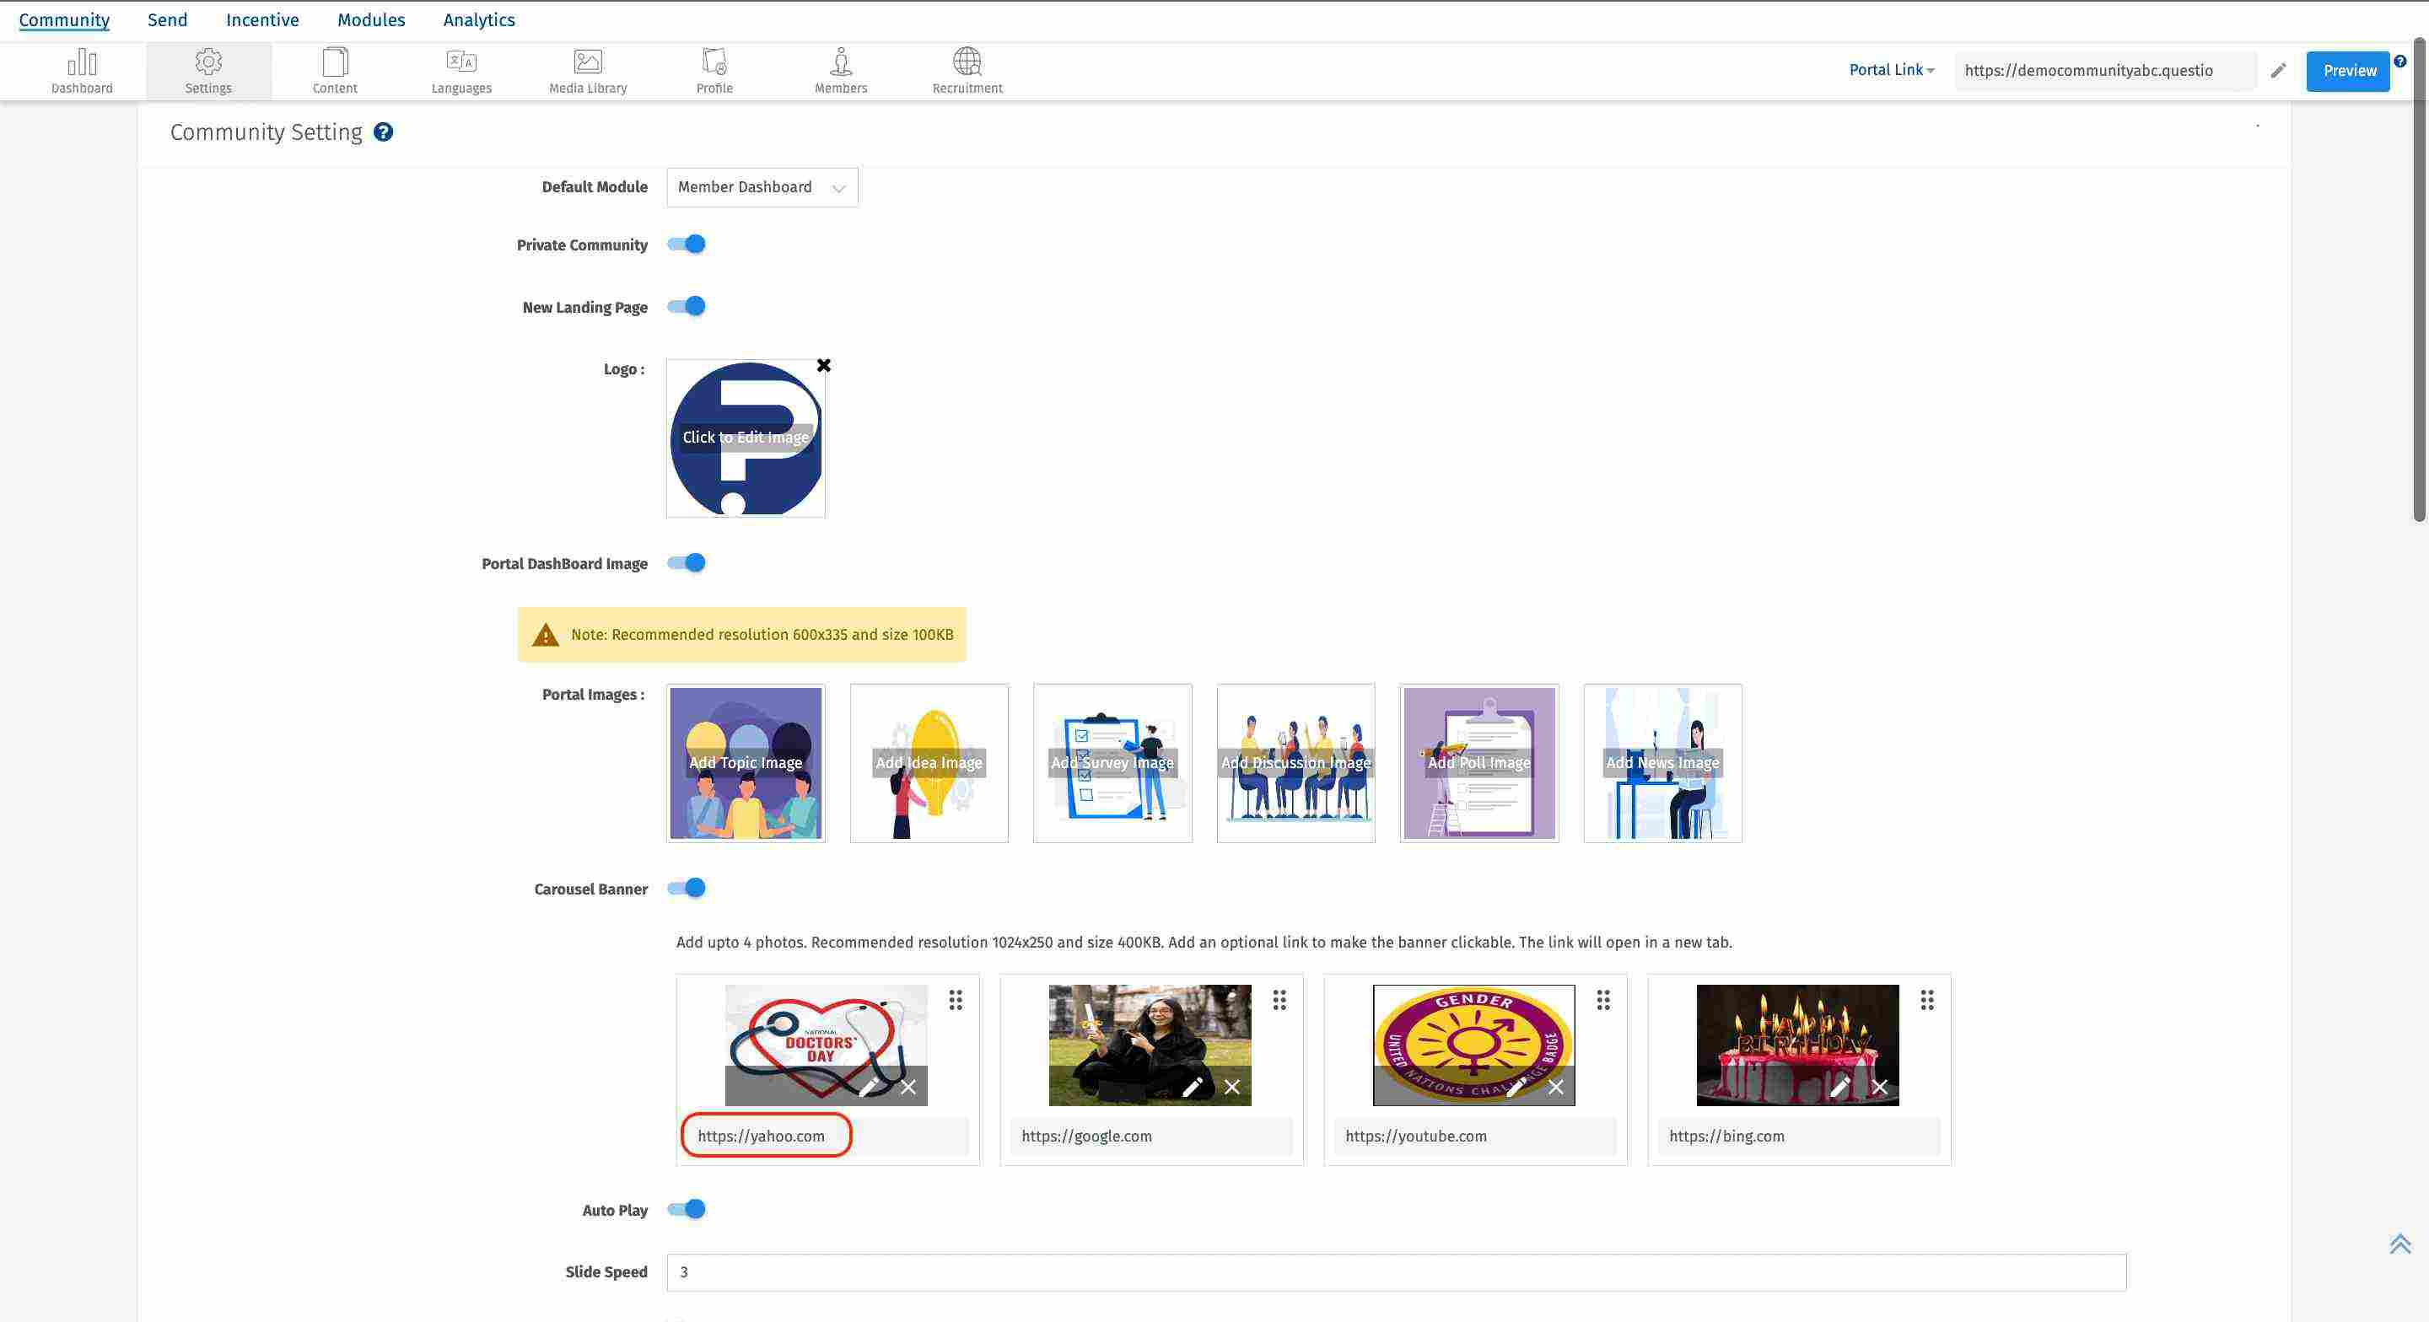Viewport: 2429px width, 1322px height.
Task: Open the Dashboard section
Action: (82, 71)
